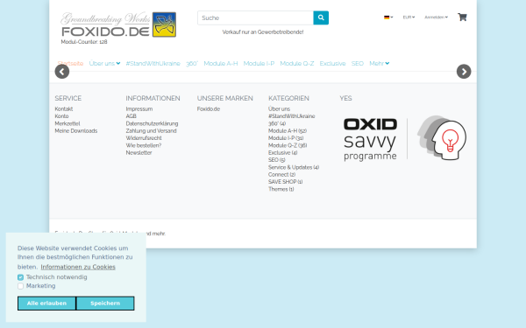This screenshot has height=328, width=526.
Task: Open Exclusive (4) category link
Action: 283,152
